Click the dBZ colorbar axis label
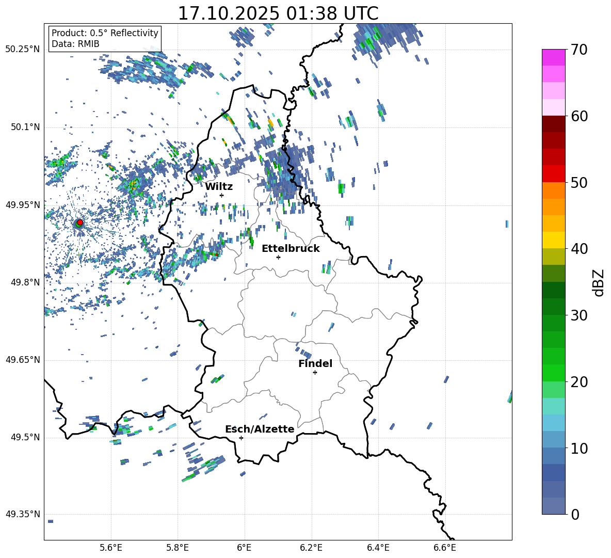 tap(599, 282)
